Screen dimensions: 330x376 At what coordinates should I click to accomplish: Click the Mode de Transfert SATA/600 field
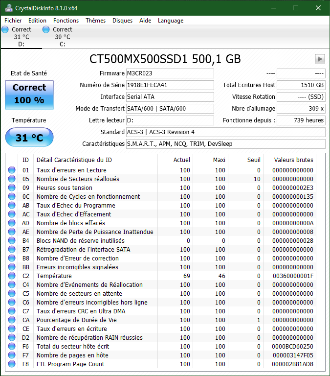click(170, 109)
